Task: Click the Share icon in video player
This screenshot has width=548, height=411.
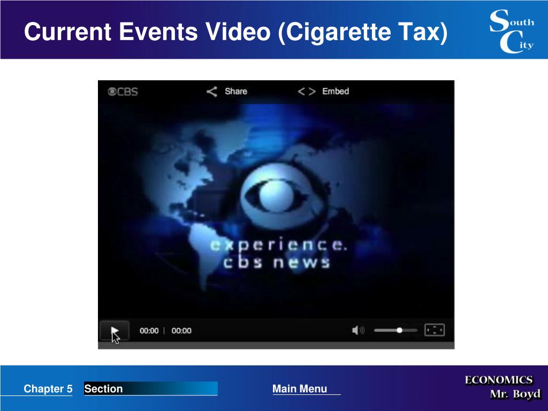Action: pos(212,92)
